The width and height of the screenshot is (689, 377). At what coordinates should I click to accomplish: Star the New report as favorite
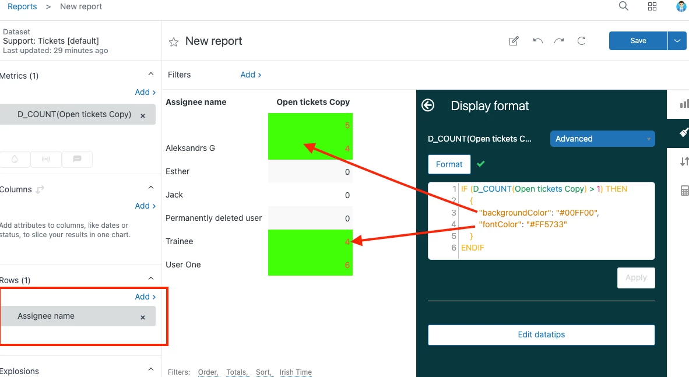pos(174,42)
